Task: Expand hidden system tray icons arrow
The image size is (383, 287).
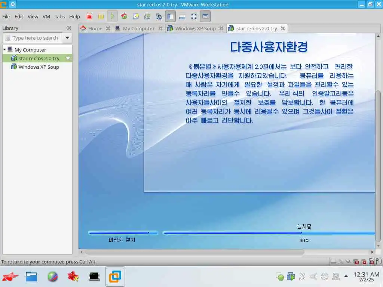Action: [346, 276]
